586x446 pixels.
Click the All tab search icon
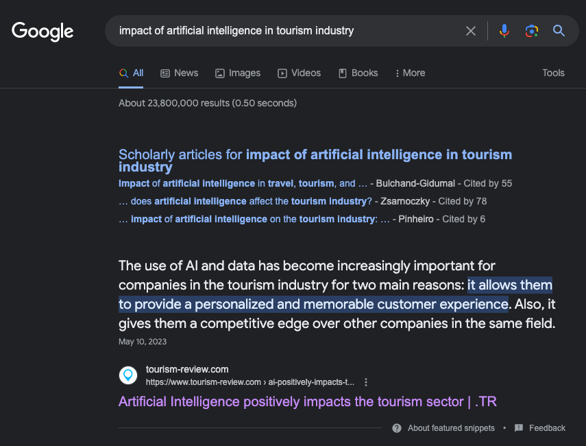coord(123,73)
